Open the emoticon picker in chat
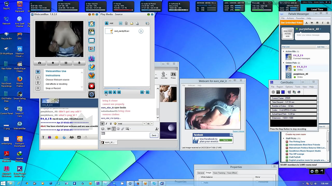Image resolution: width=332 pixels, height=186 pixels. 103,129
